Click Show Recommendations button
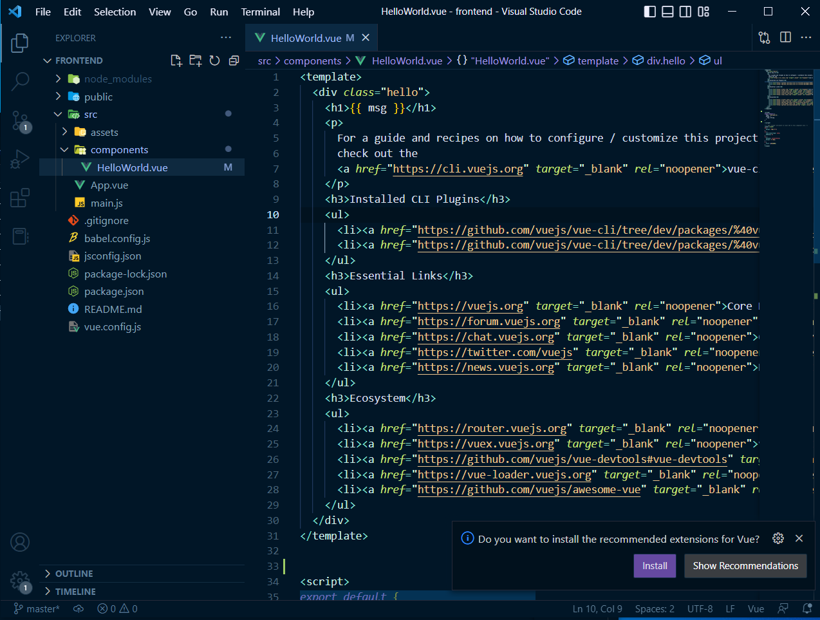 point(745,566)
